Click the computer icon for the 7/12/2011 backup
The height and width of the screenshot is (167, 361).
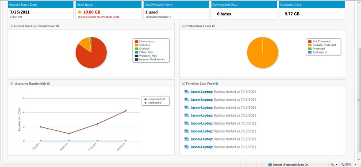pyautogui.click(x=187, y=139)
